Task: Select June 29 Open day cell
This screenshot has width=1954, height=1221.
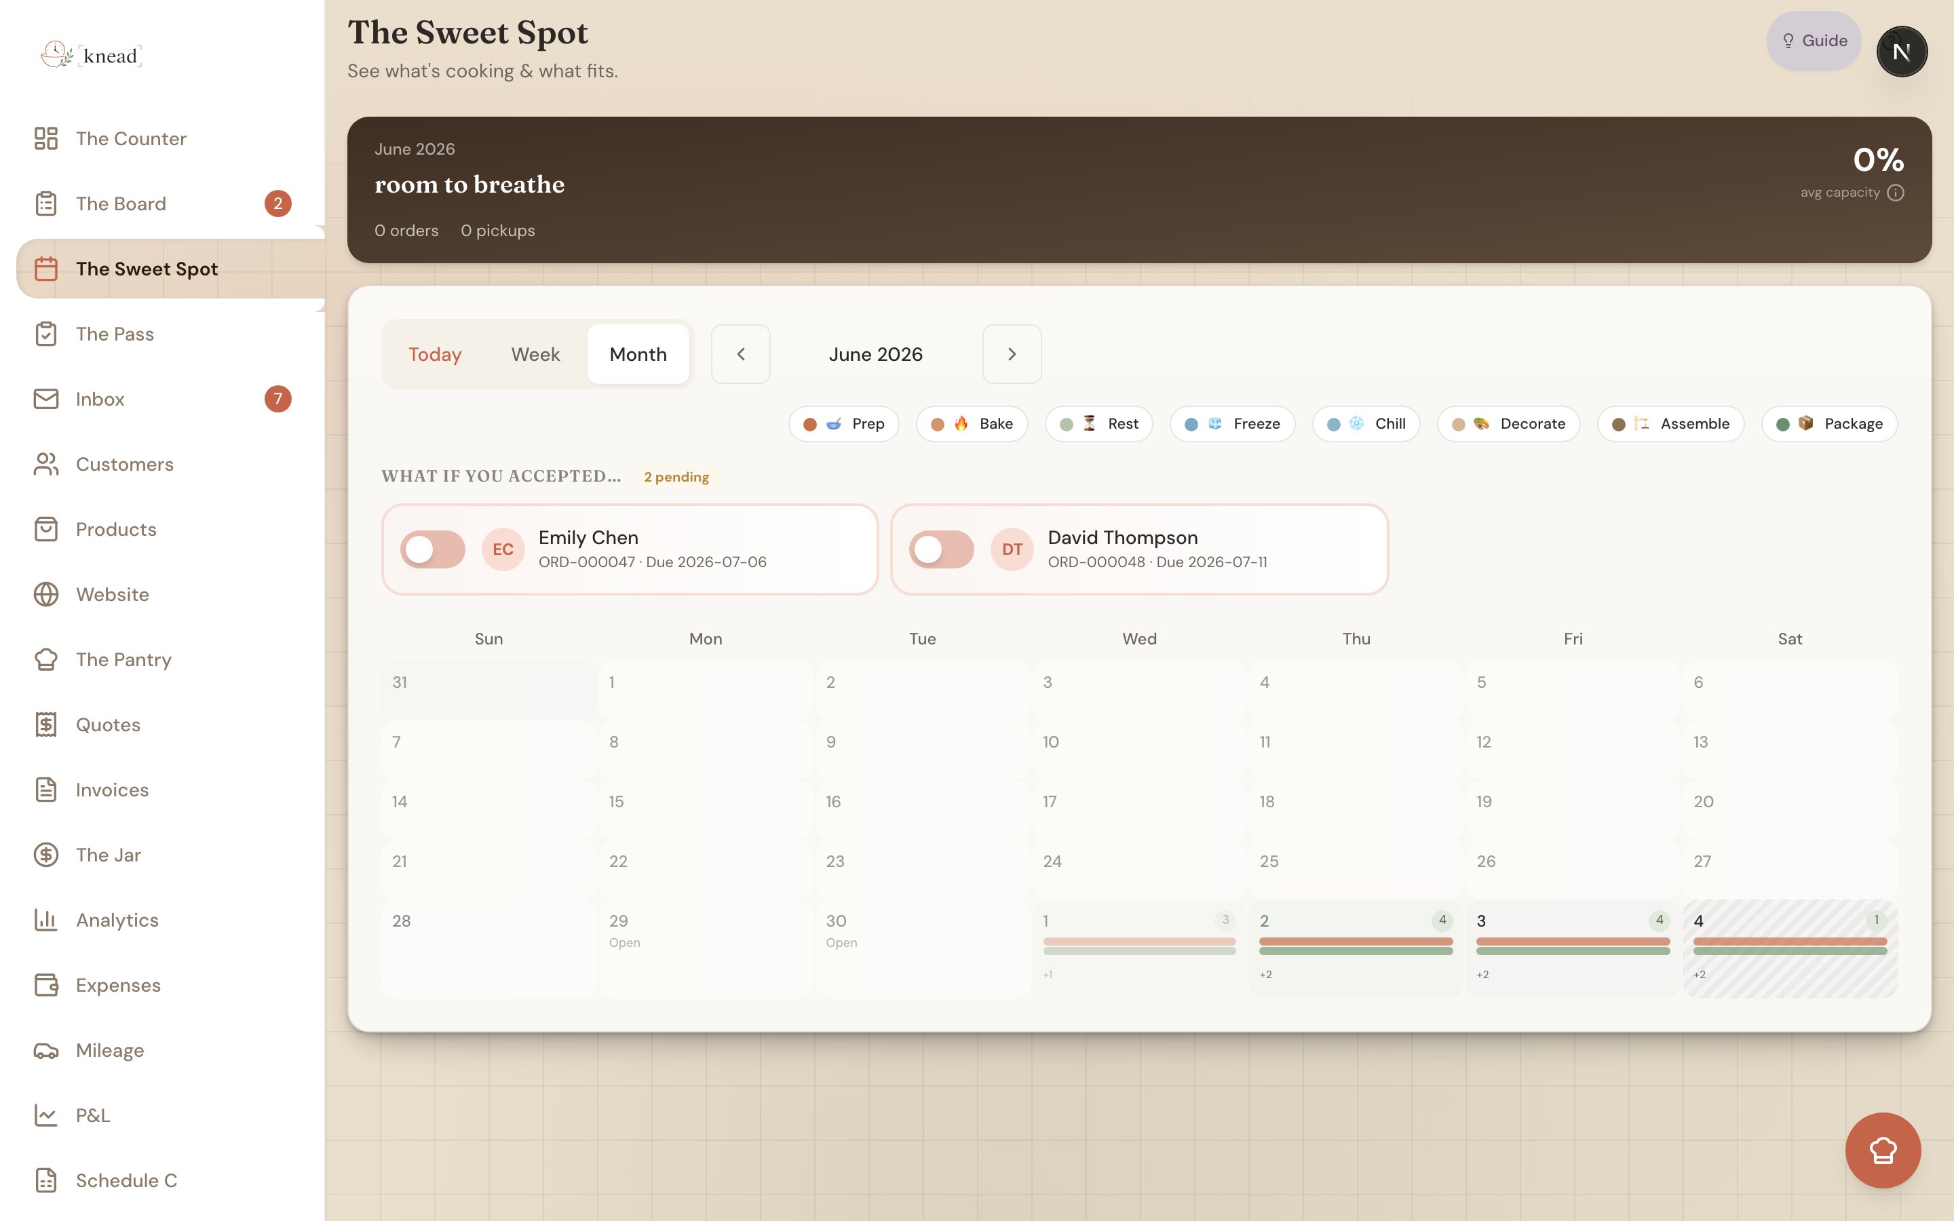Action: coord(706,949)
